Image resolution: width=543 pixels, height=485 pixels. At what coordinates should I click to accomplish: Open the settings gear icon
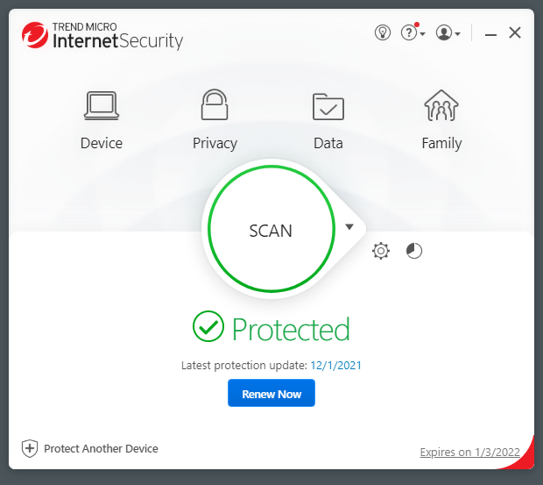[x=380, y=252]
